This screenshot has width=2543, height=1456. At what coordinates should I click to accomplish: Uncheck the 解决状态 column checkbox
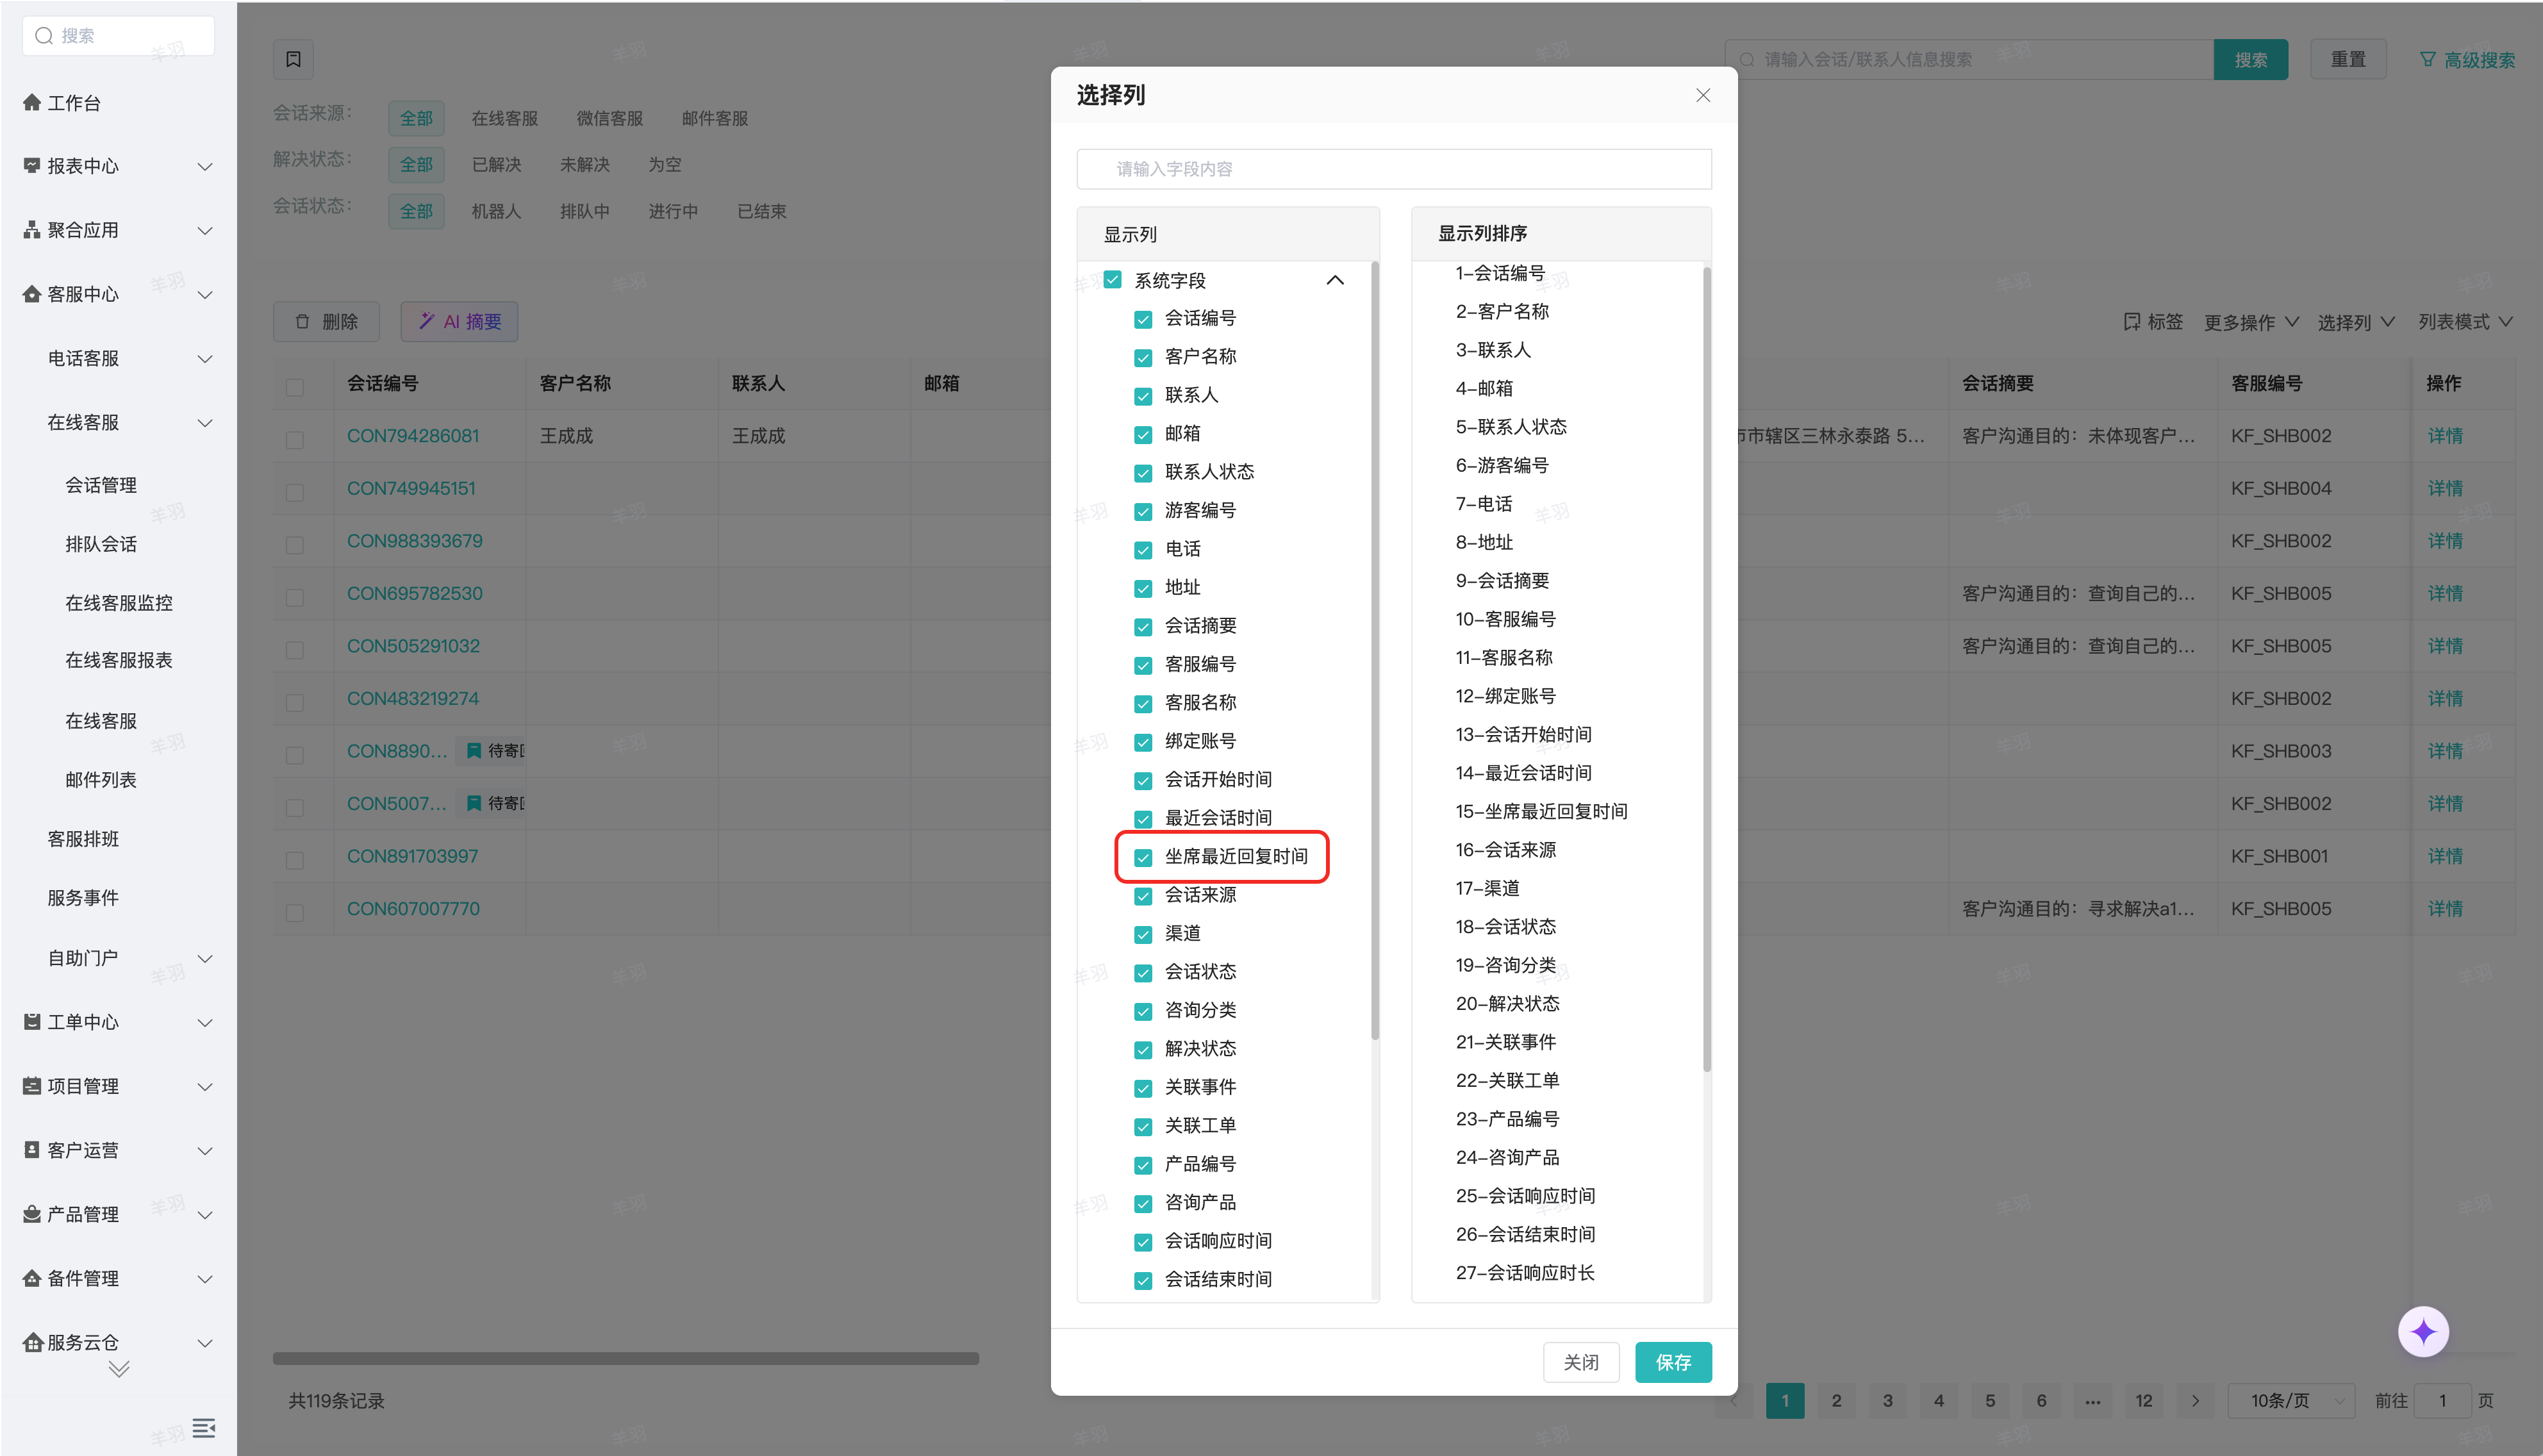point(1143,1050)
